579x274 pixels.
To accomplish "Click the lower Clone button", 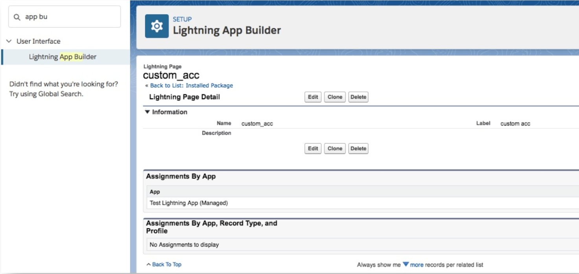I will [334, 148].
